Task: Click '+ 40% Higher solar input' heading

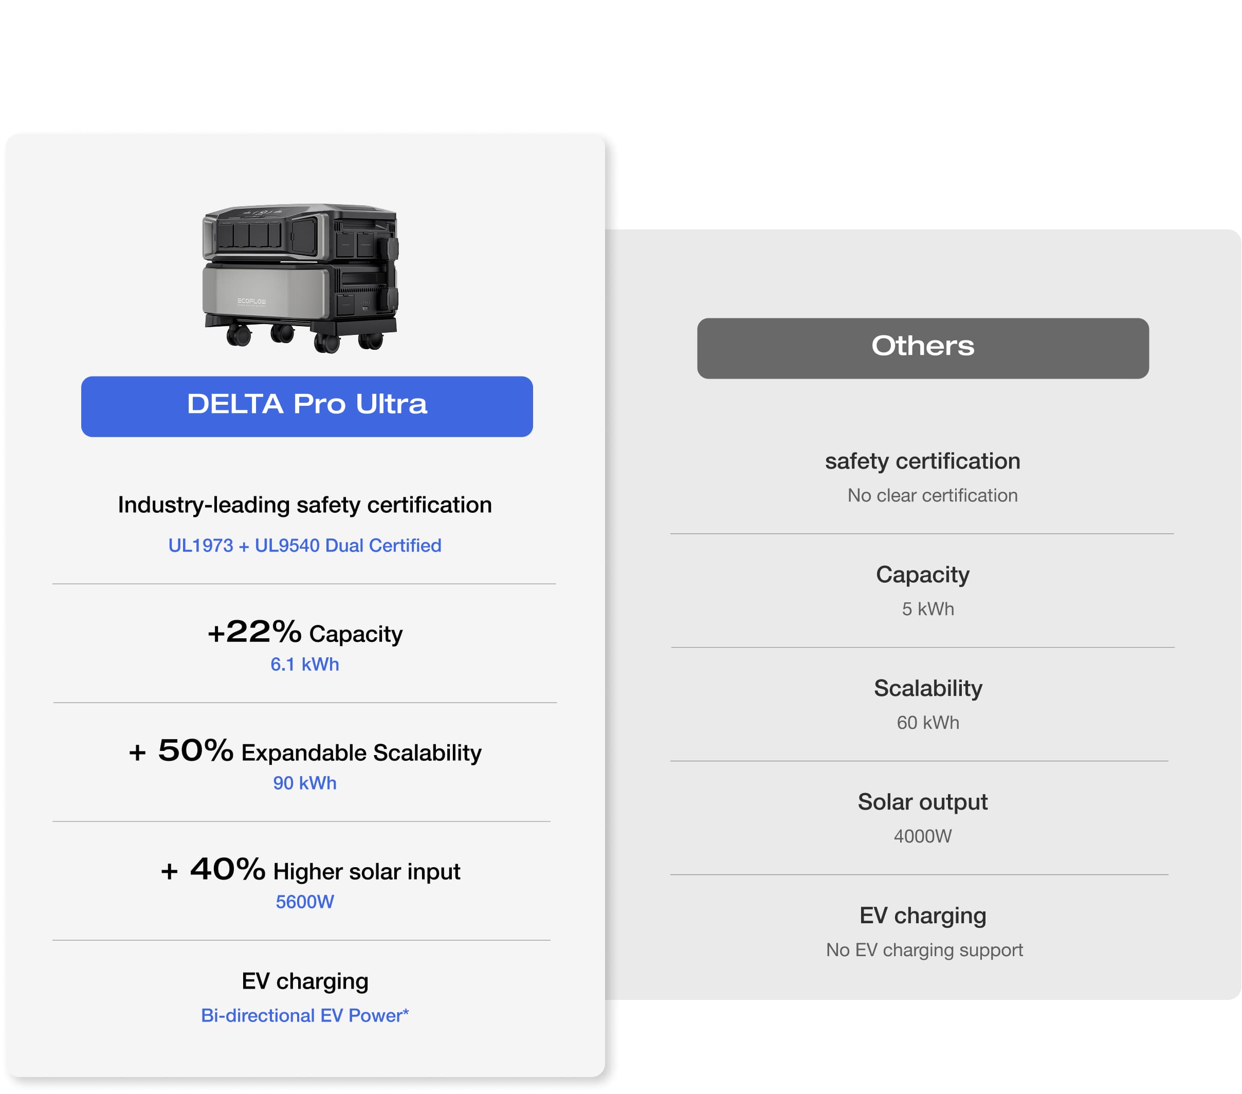Action: [310, 870]
